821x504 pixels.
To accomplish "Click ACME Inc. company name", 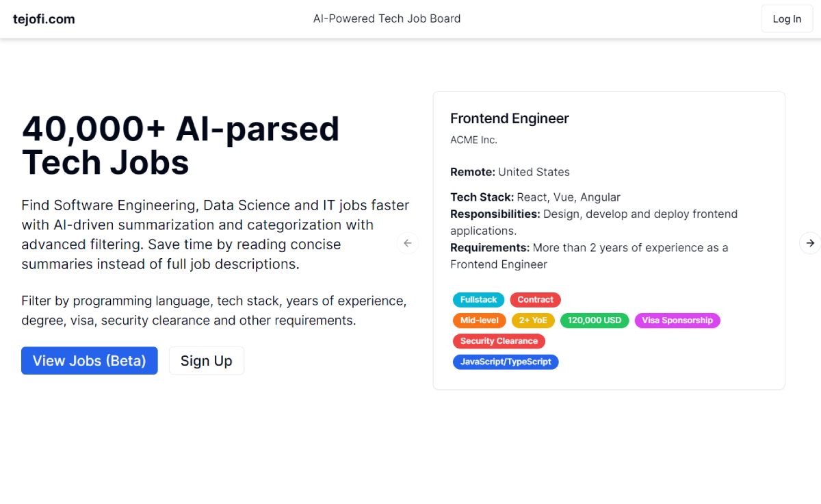I will [473, 140].
